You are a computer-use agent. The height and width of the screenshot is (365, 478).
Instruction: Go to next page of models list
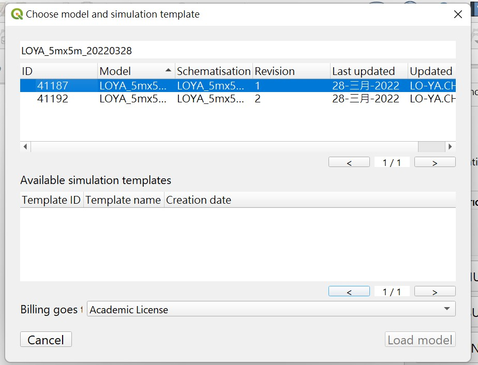click(x=435, y=161)
